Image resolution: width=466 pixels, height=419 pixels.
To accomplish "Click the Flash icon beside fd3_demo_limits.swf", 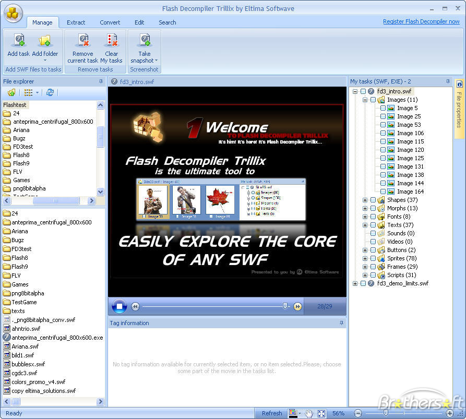I will (x=371, y=283).
